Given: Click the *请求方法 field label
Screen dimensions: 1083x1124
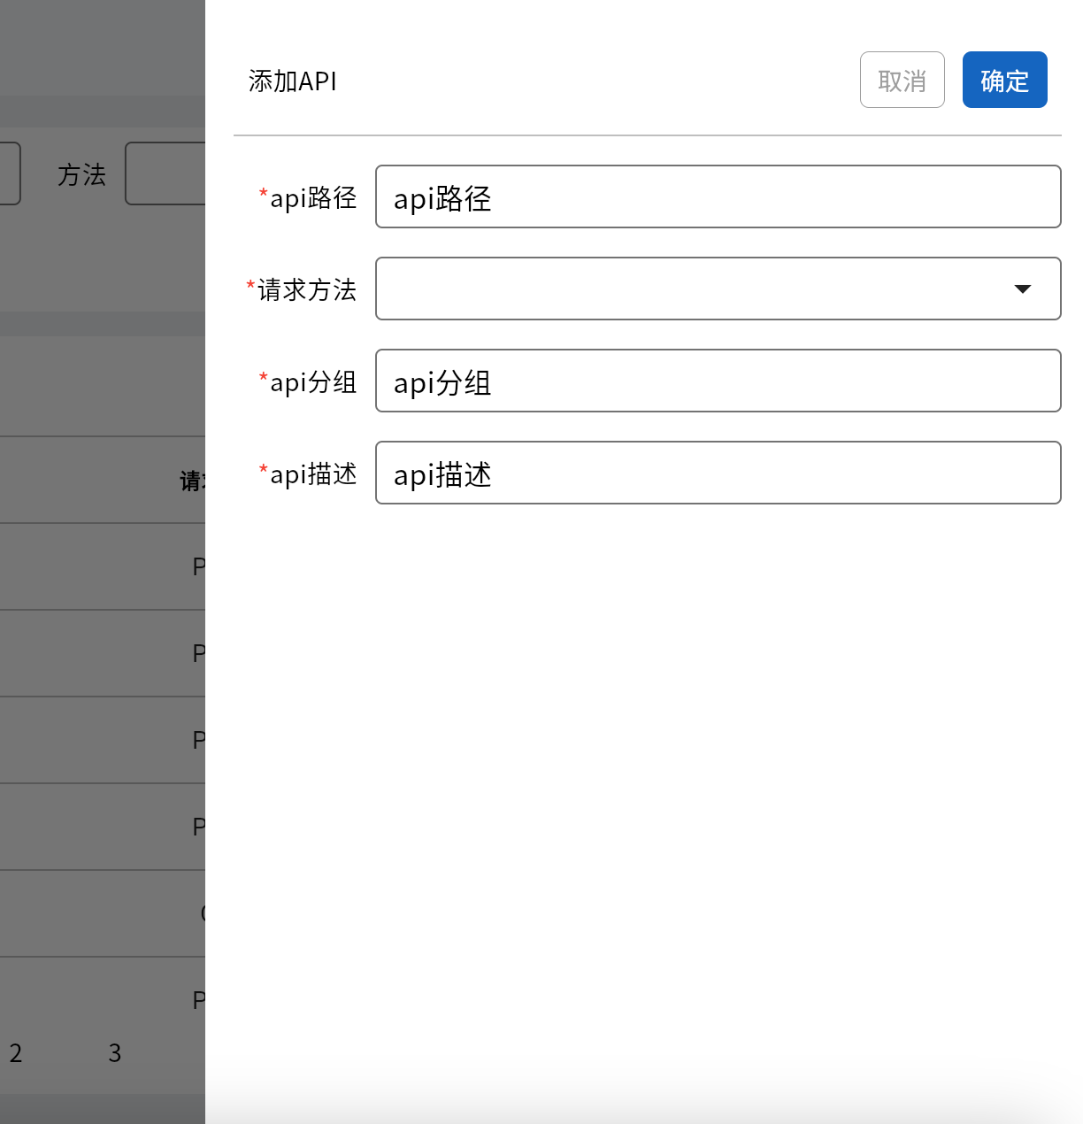Looking at the screenshot, I should pyautogui.click(x=302, y=289).
